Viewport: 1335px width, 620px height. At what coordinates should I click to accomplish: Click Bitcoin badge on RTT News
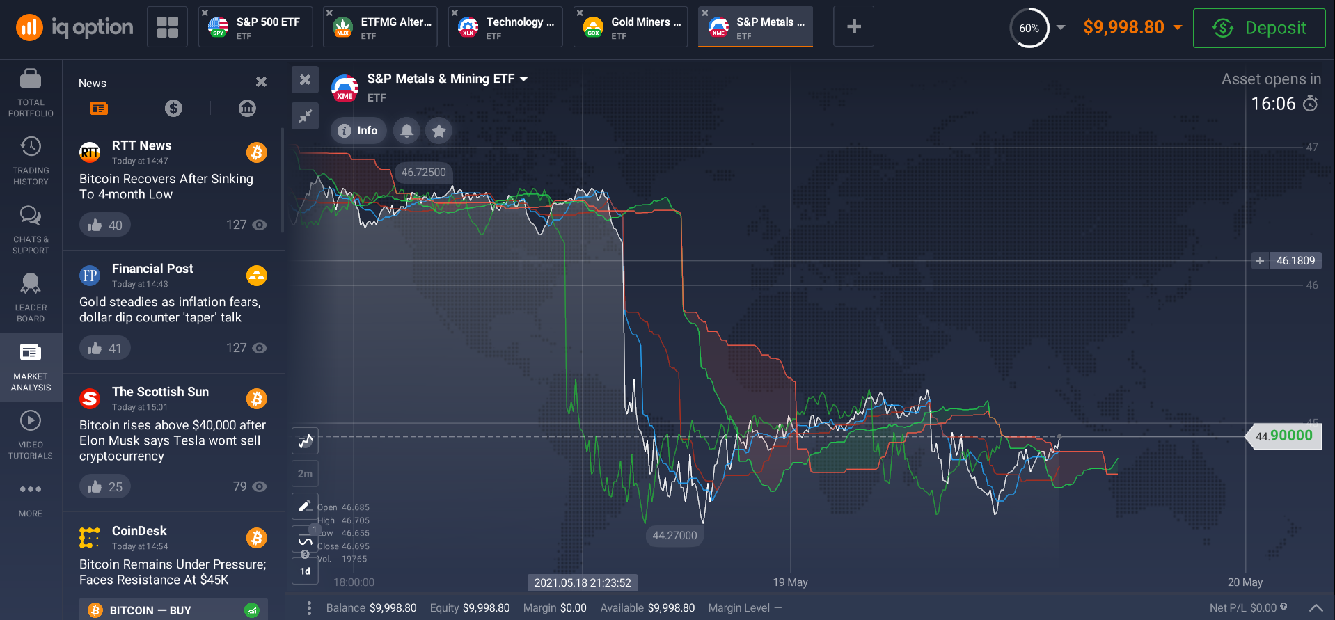[x=257, y=152]
